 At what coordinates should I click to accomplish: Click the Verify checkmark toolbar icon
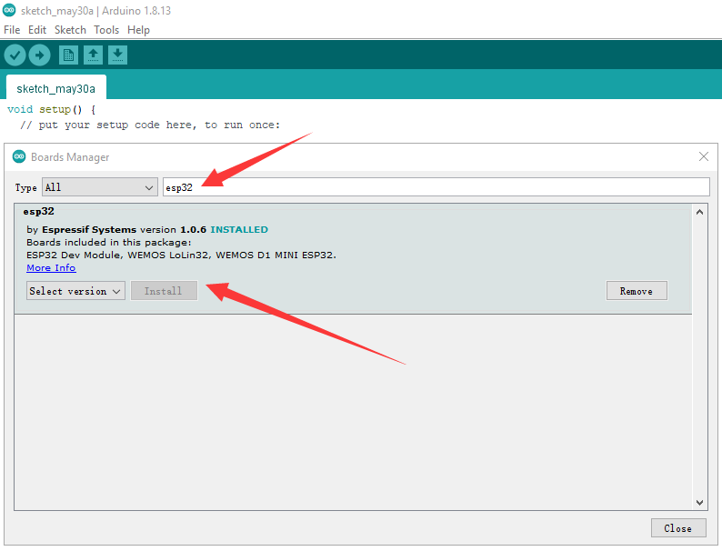point(15,55)
